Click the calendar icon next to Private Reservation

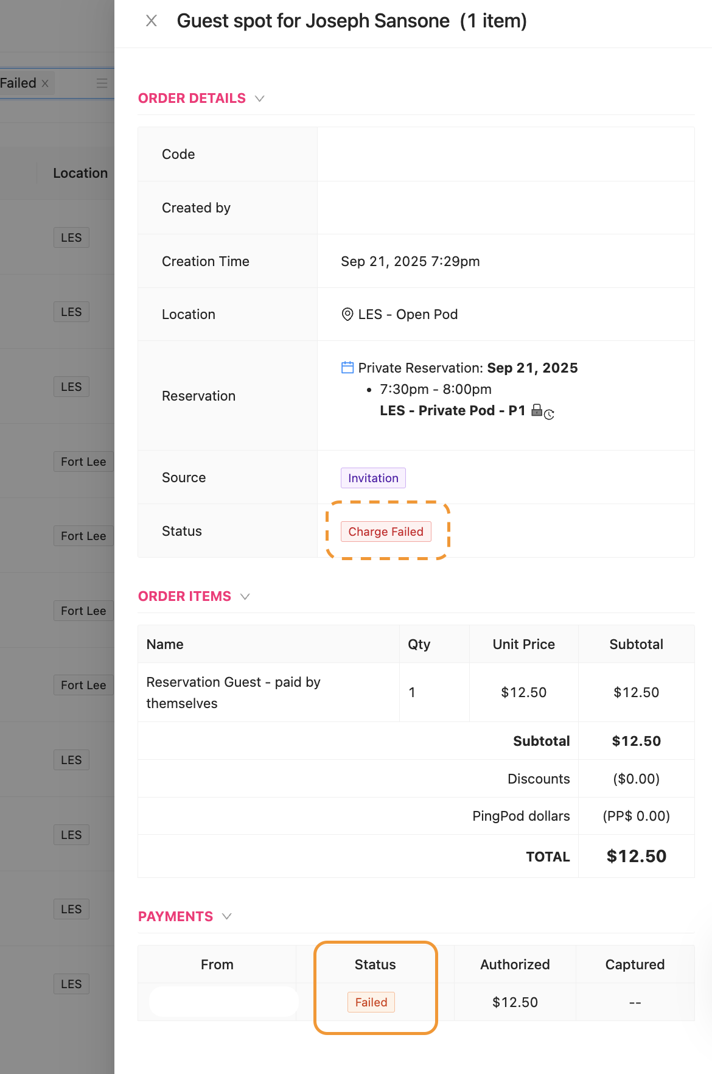pos(347,368)
